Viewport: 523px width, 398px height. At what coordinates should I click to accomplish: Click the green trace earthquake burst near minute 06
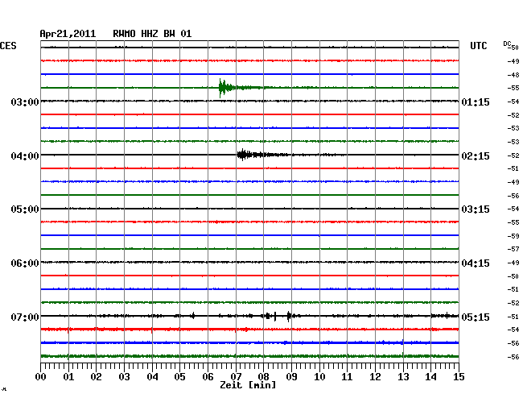click(x=227, y=88)
